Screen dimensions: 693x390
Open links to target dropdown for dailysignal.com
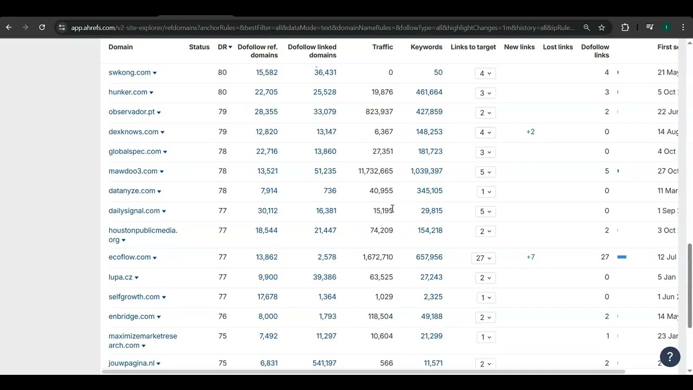click(x=485, y=211)
